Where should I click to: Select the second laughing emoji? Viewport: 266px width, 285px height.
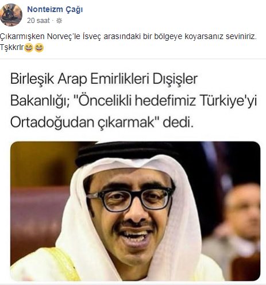39,48
